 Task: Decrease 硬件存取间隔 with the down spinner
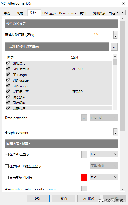click(115, 37)
